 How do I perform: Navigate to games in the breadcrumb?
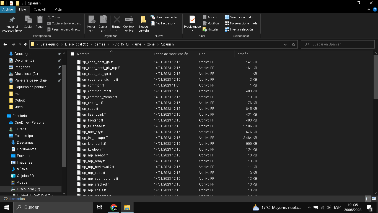[x=100, y=44]
